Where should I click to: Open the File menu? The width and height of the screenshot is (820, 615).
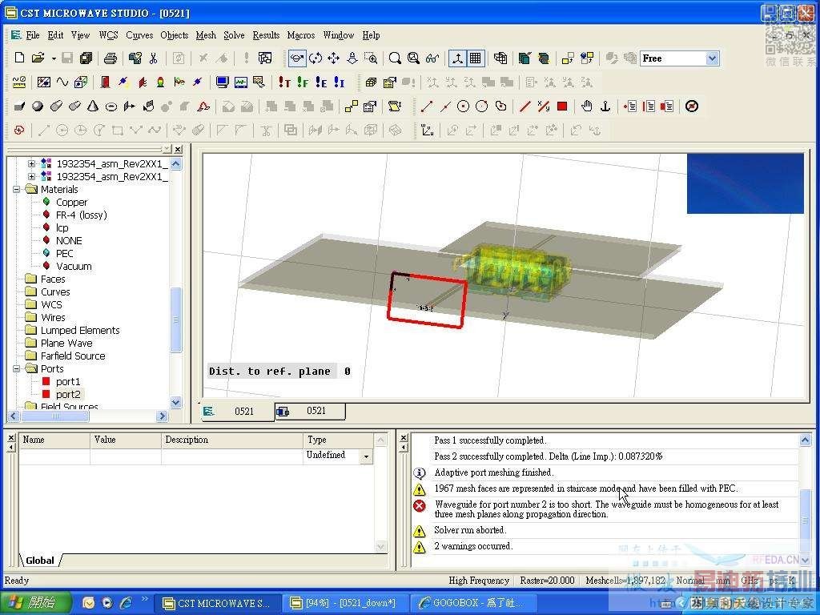(x=32, y=35)
